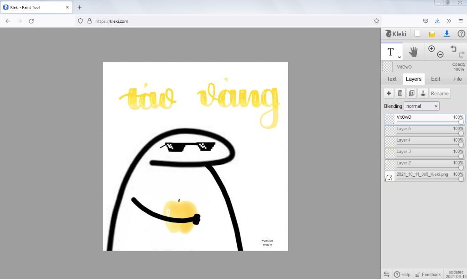Open the Blending mode dropdown
The image size is (467, 279).
[421, 106]
